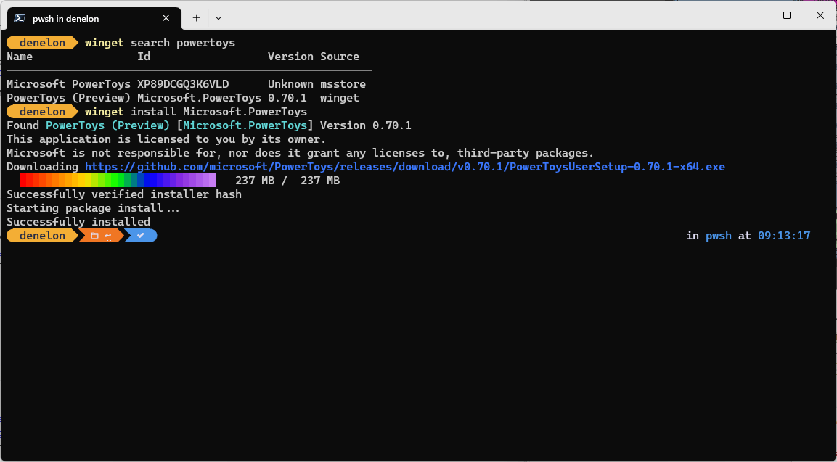Open the new tab dropdown chevron
This screenshot has width=837, height=462.
click(219, 17)
